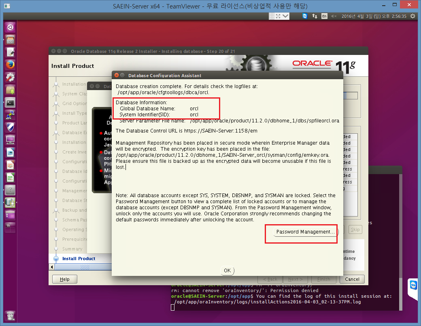The height and width of the screenshot is (326, 421).
Task: Click Password Management button
Action: 306,232
